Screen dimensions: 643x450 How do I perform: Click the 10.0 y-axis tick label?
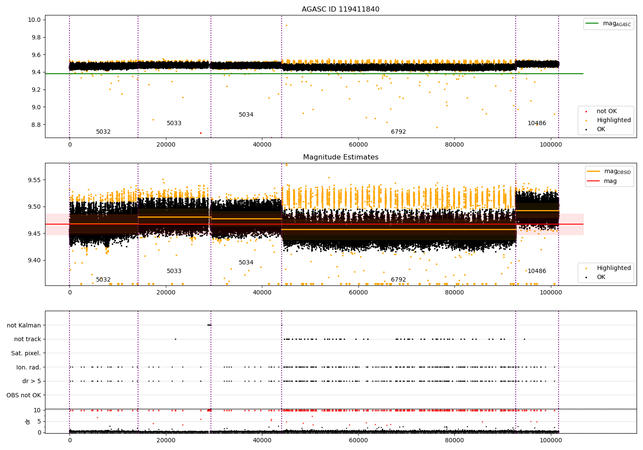click(x=35, y=20)
